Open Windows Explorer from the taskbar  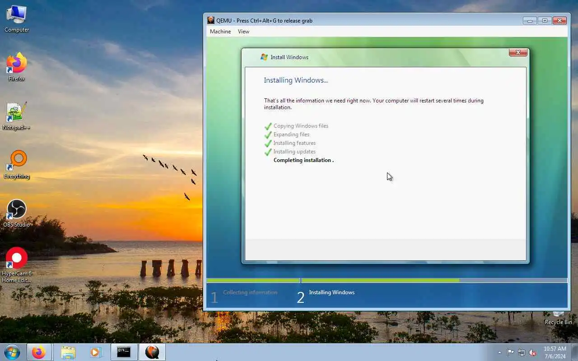[x=68, y=352]
